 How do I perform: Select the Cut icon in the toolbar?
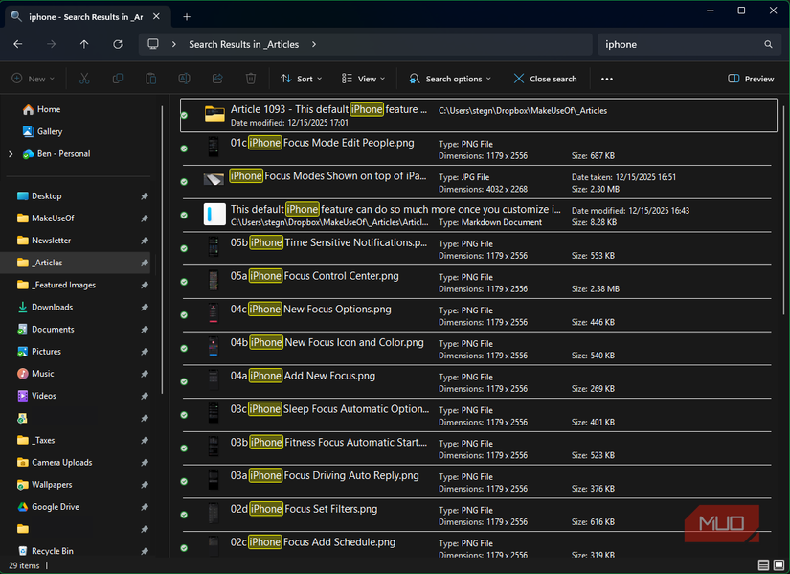[x=84, y=79]
